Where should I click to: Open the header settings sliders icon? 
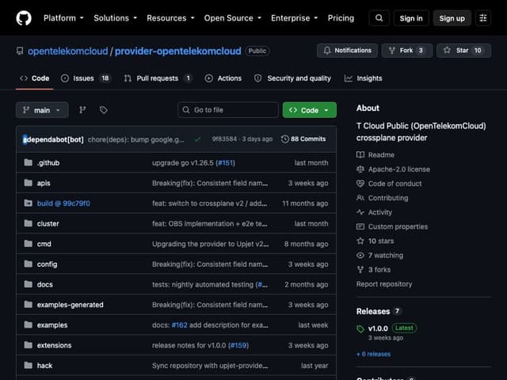(x=483, y=18)
